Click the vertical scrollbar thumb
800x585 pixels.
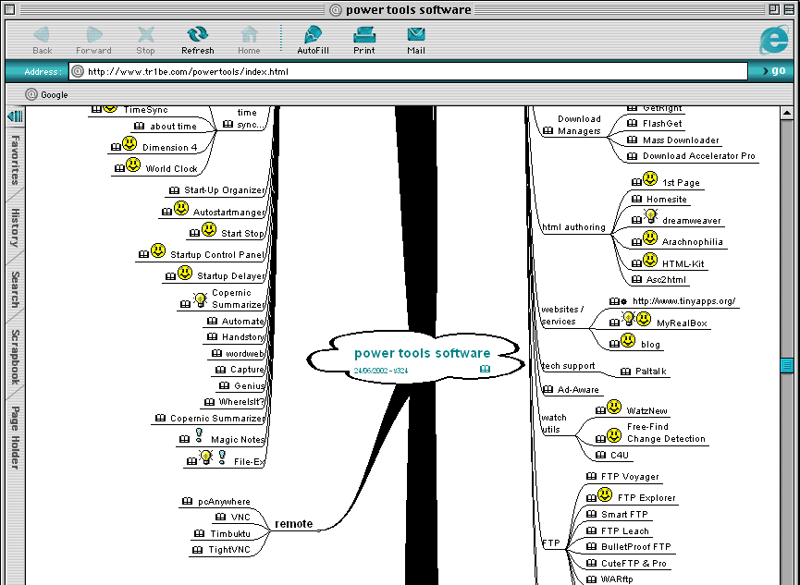coord(787,364)
